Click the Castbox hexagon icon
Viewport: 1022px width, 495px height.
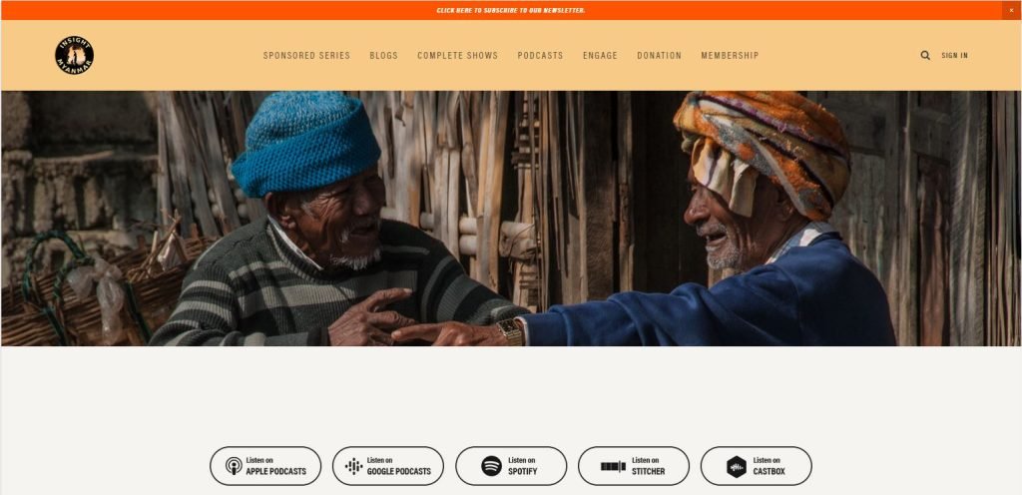737,466
